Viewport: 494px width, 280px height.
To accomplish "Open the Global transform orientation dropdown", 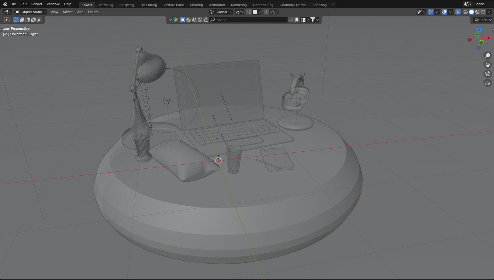I will (x=221, y=12).
